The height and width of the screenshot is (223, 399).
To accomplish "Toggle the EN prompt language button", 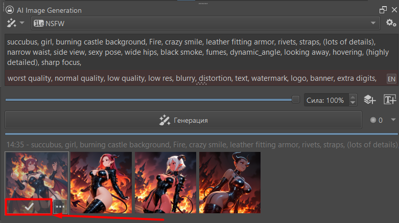I will point(391,79).
